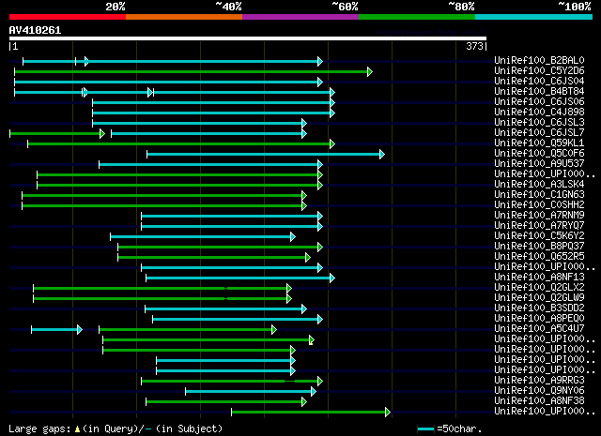
Task: Click the cyan alignment bar for A8NF13
Action: [240, 278]
